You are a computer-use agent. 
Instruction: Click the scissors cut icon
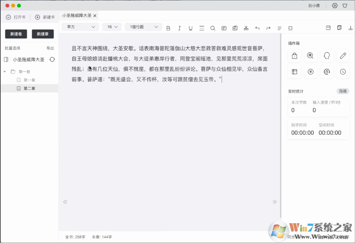246,28
